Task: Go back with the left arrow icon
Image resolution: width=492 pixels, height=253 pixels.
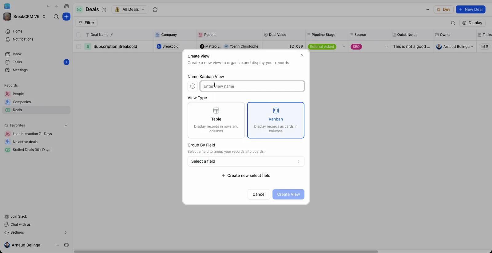Action: tap(48, 6)
